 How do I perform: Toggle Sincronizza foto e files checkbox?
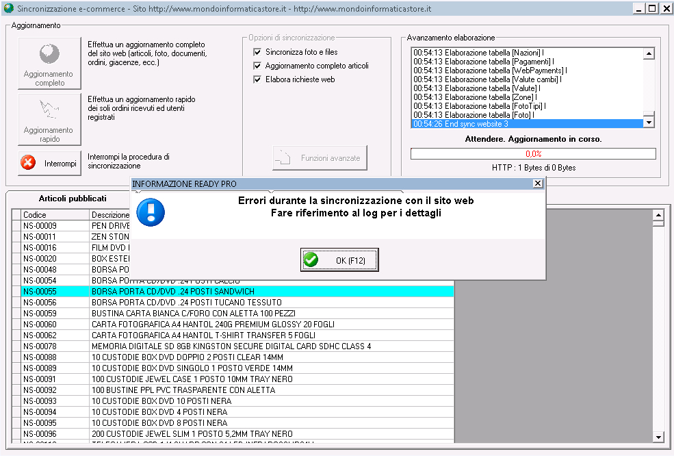pos(257,52)
